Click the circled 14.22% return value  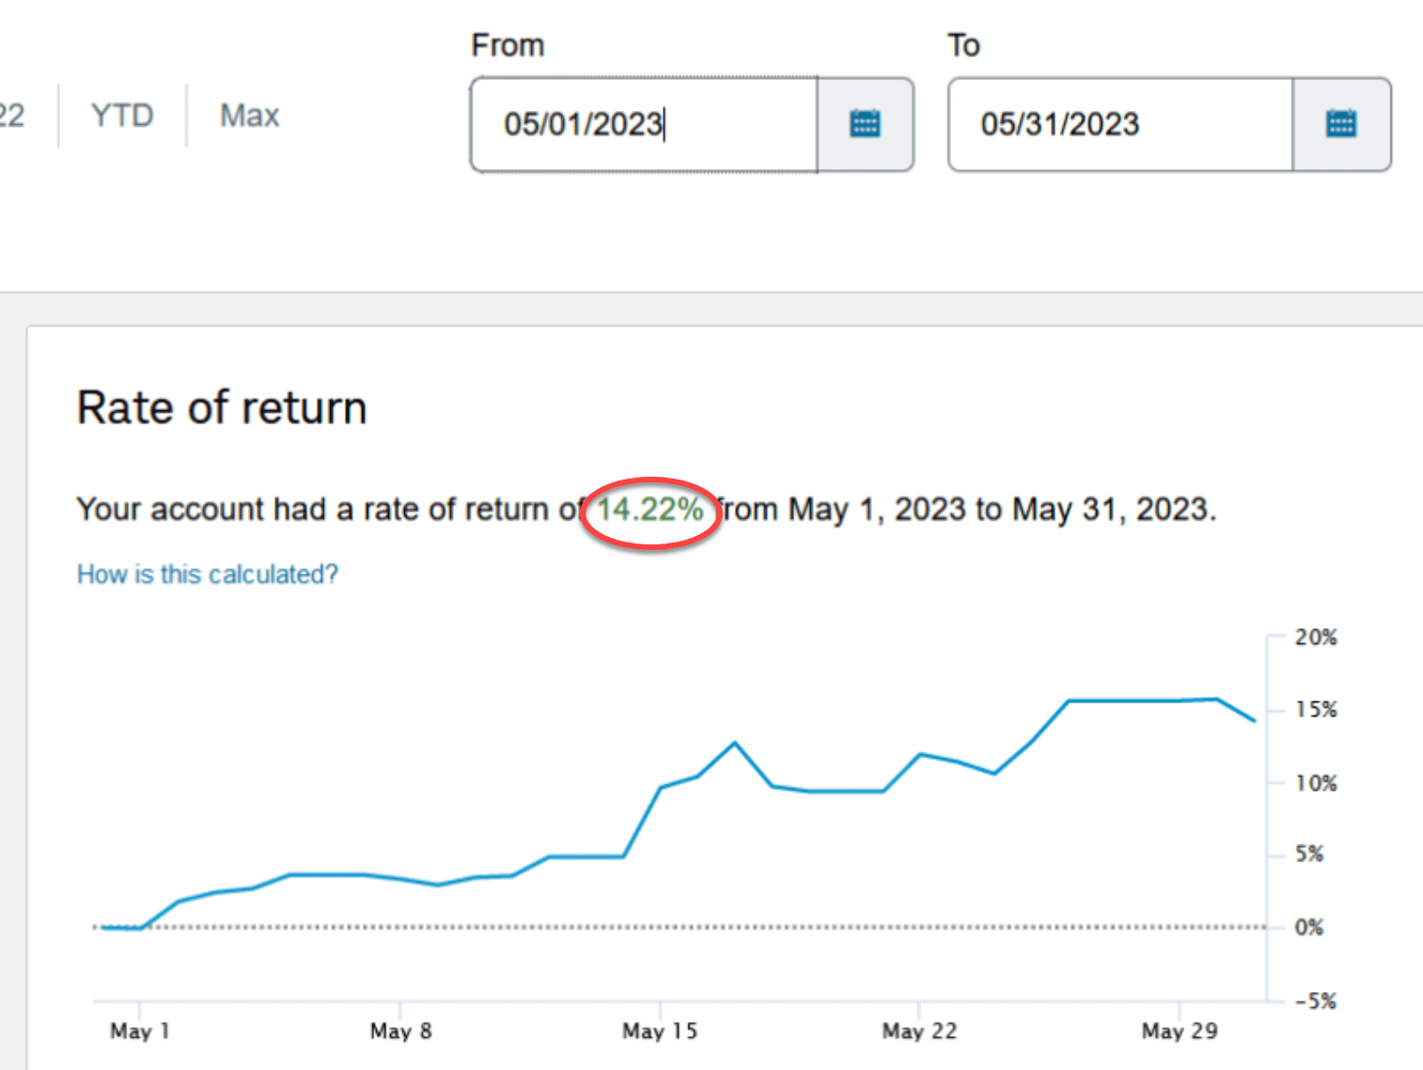(650, 510)
